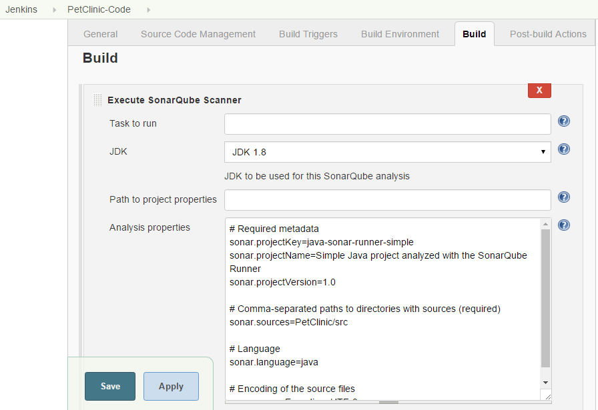598x410 pixels.
Task: Expand breadcrumb arrow after PetClinic-Code
Action: (x=149, y=10)
